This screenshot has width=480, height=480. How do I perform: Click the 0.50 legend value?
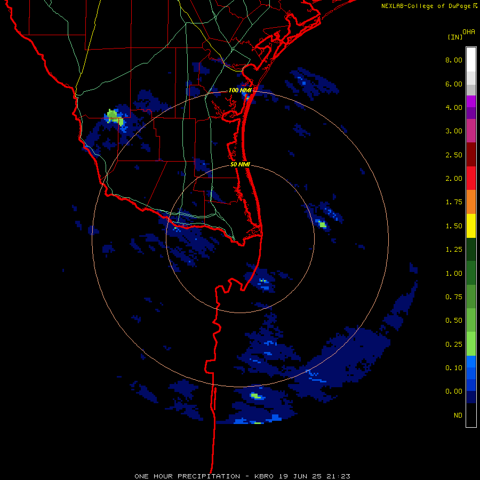click(454, 321)
